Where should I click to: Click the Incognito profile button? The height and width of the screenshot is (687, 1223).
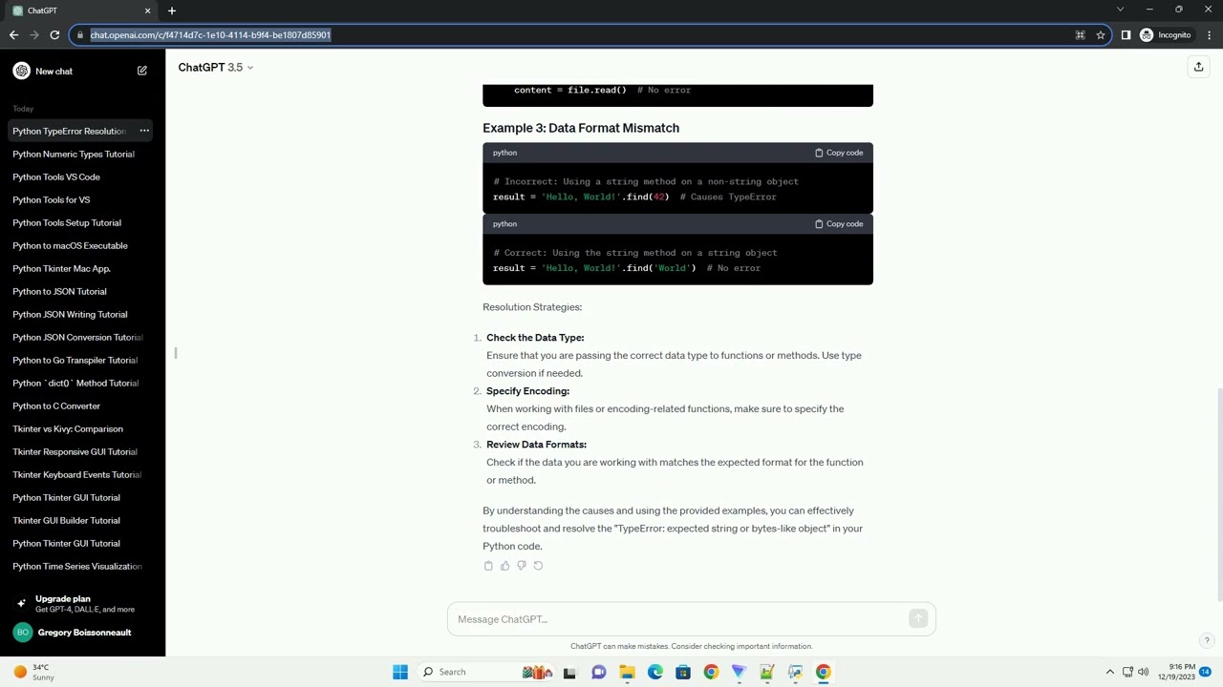coord(1165,35)
